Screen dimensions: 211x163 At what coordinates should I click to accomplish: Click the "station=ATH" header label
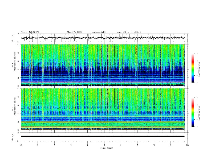[x=99, y=32]
